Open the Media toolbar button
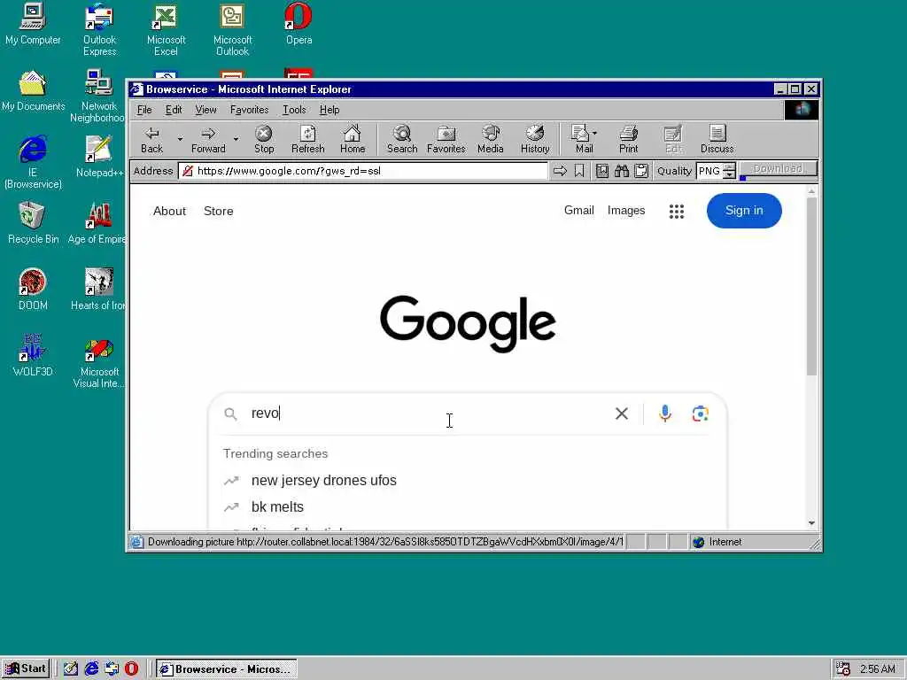Image resolution: width=907 pixels, height=680 pixels. click(x=491, y=139)
